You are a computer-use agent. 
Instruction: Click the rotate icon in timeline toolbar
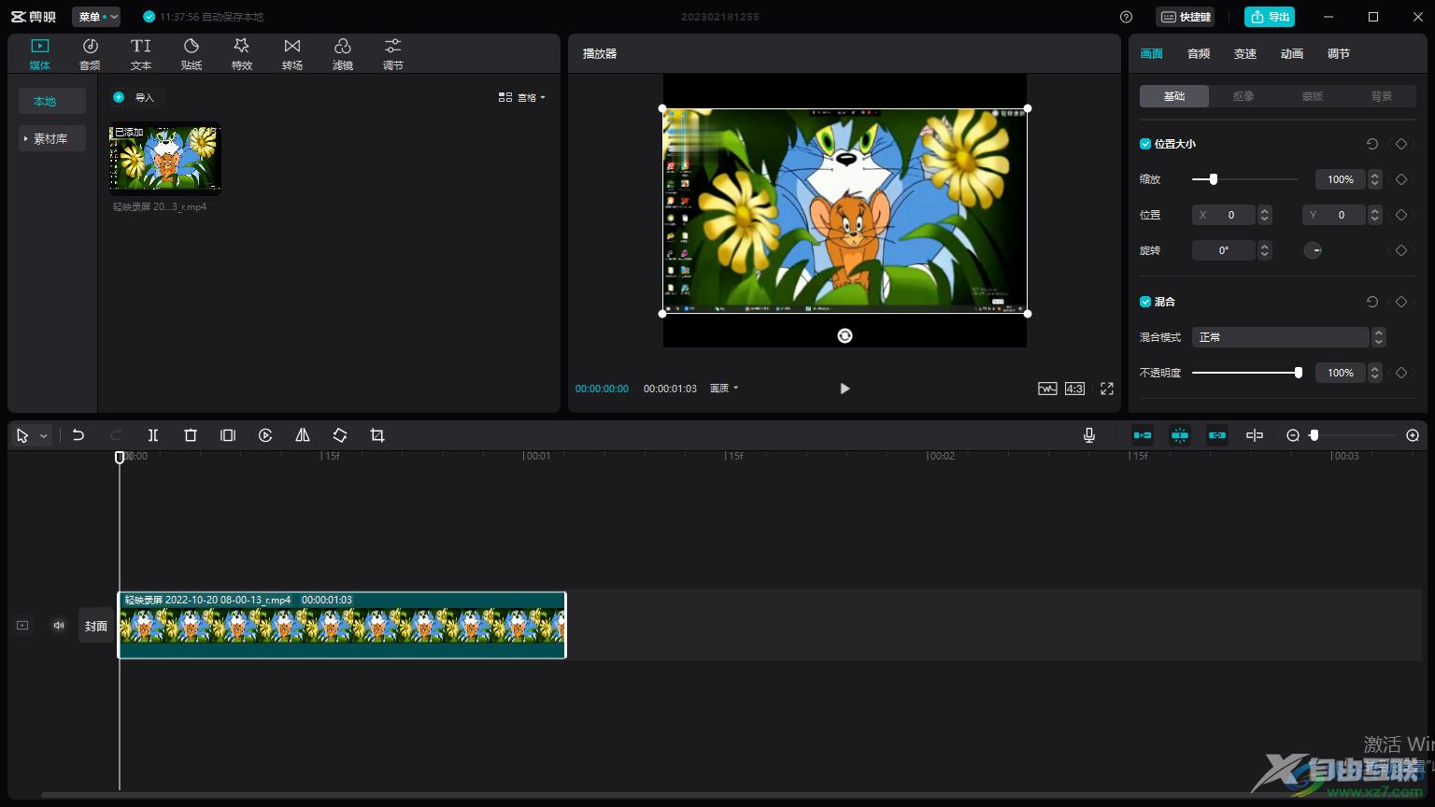coord(340,435)
